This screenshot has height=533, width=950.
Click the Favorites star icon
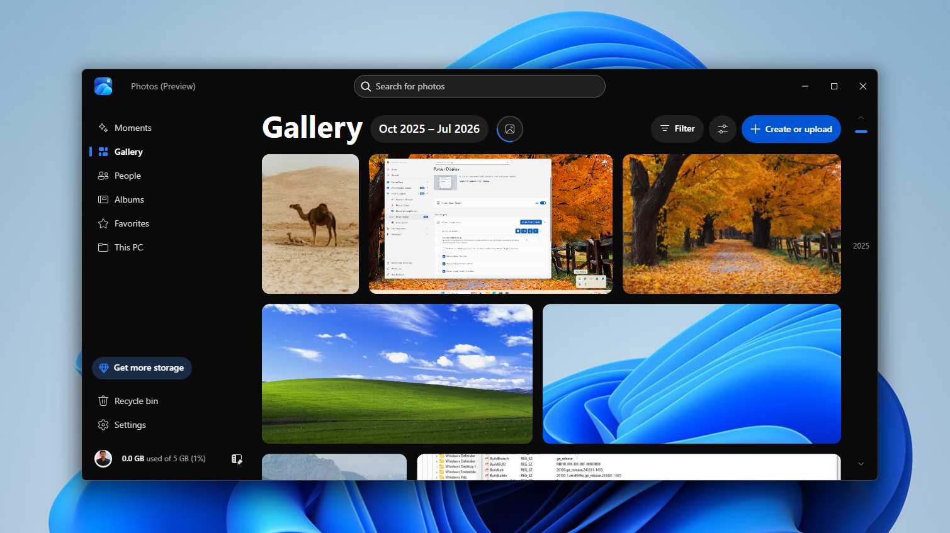(103, 223)
